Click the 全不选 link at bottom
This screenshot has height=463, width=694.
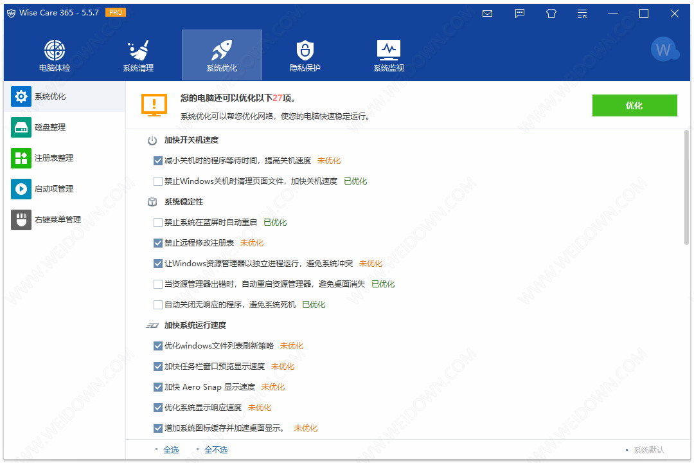(216, 450)
